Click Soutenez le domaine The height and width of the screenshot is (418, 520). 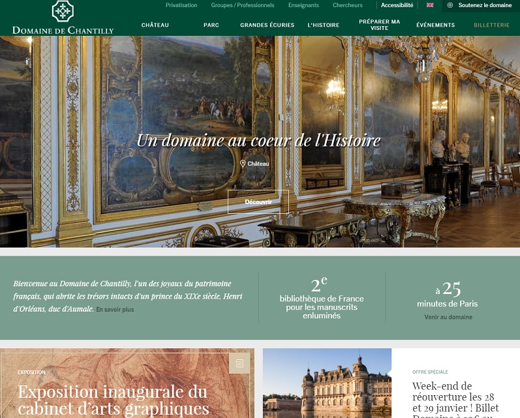(485, 5)
